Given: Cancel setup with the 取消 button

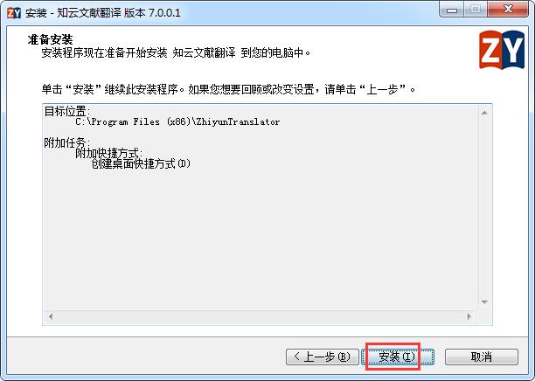Looking at the screenshot, I should click(x=482, y=357).
